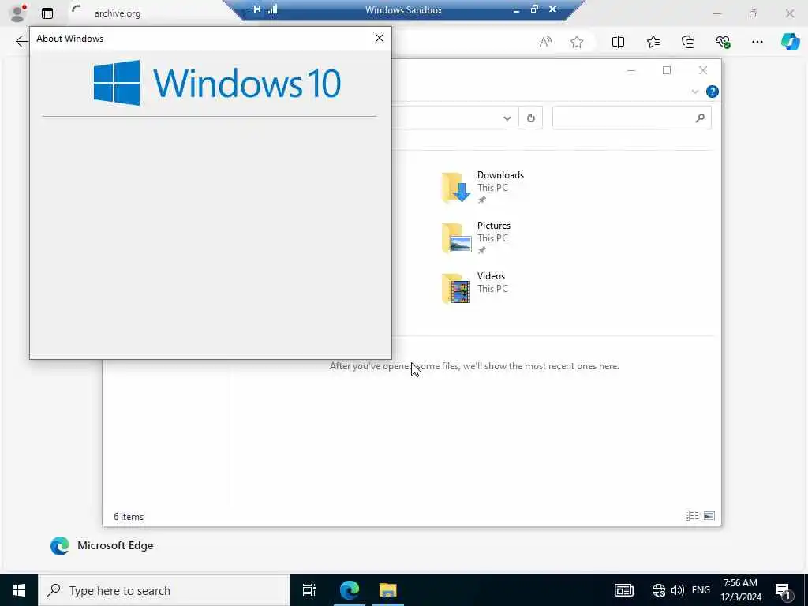The width and height of the screenshot is (808, 606).
Task: Click the Sandbox connection signal icon
Action: (x=272, y=9)
